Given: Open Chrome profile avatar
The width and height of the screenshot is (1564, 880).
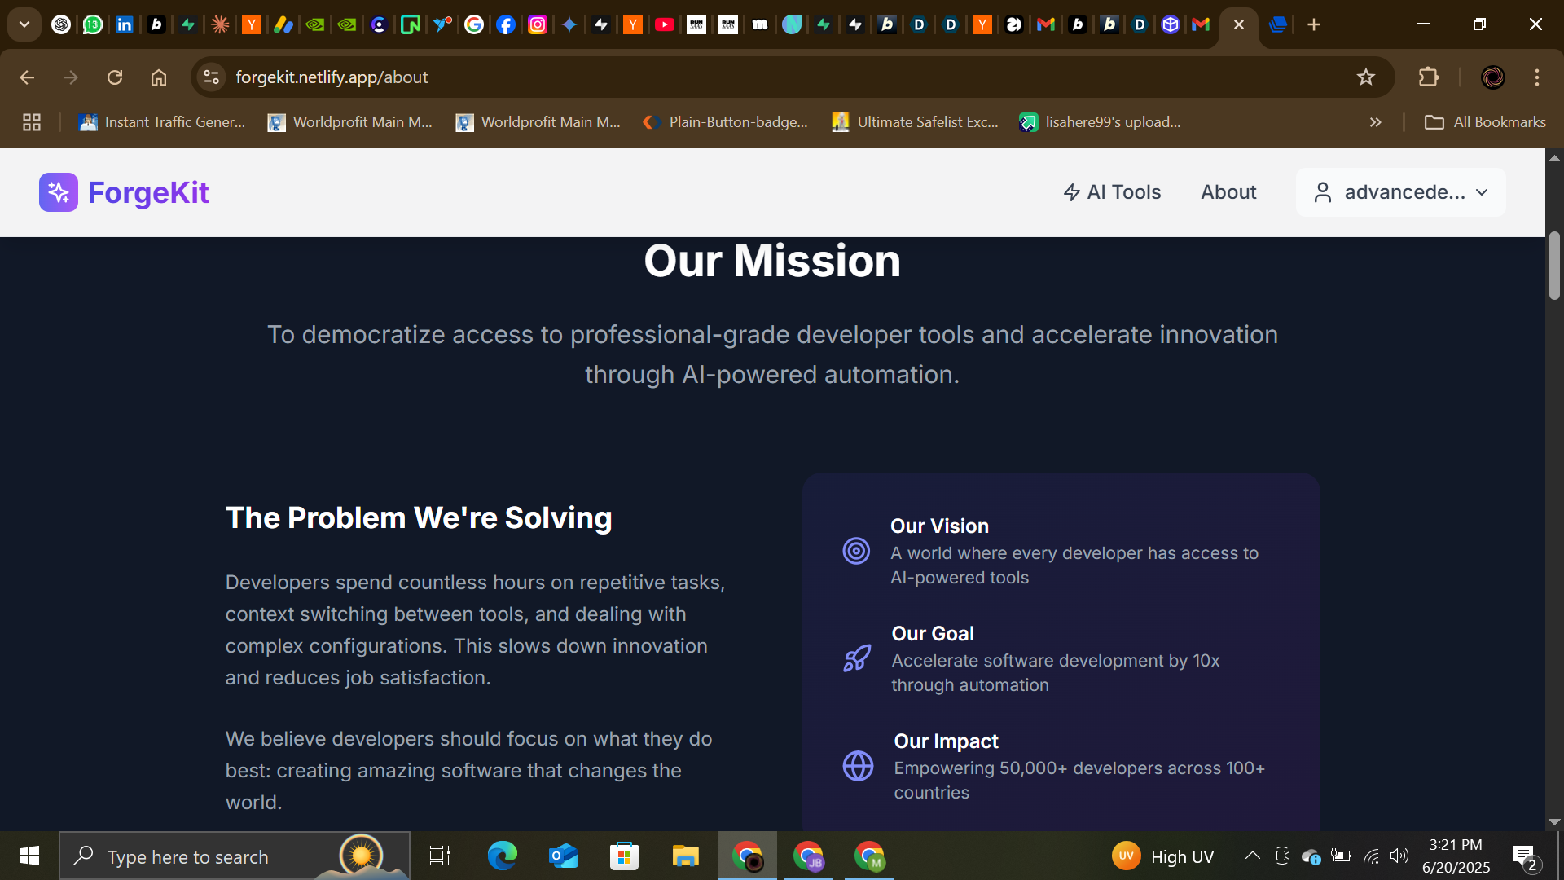Looking at the screenshot, I should (1492, 77).
